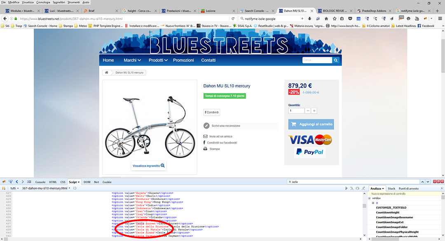Click the blue calendar extension icon
Screen dimensions: 445x241
[x=358, y=19]
